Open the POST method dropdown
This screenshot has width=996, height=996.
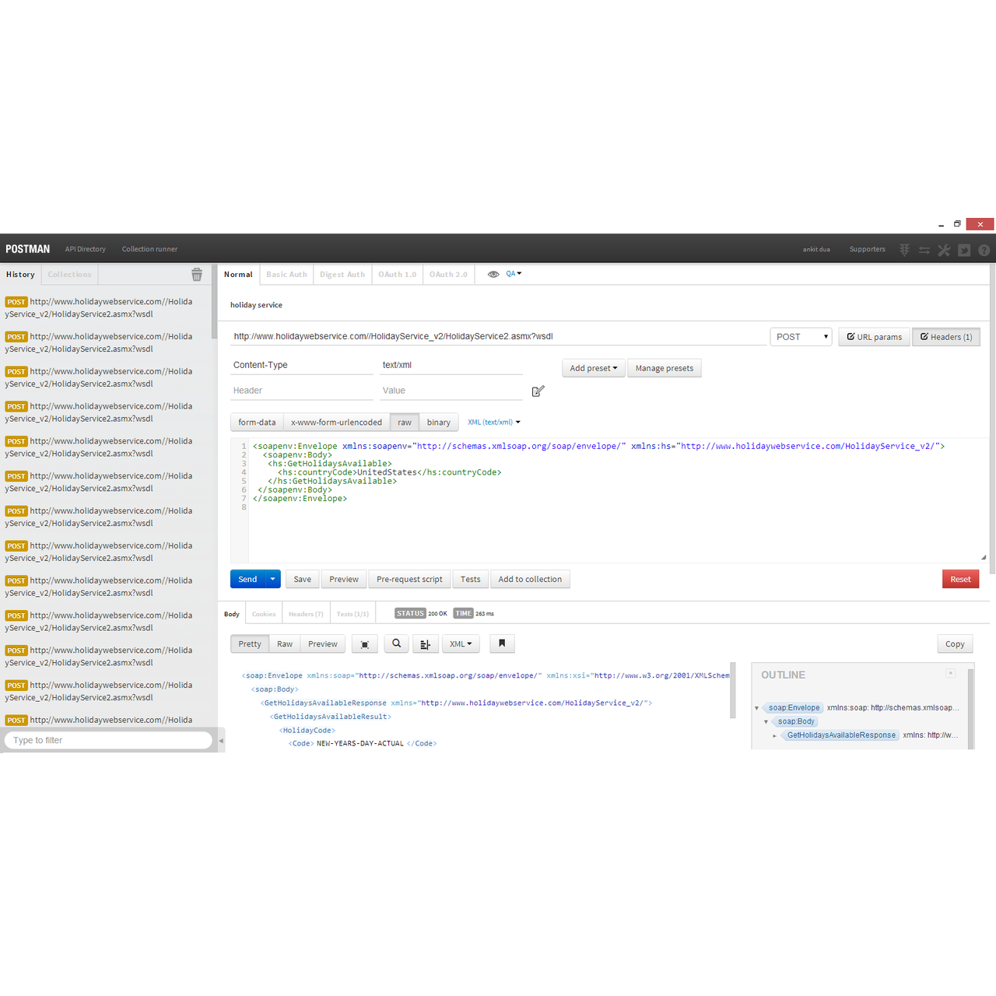[801, 337]
